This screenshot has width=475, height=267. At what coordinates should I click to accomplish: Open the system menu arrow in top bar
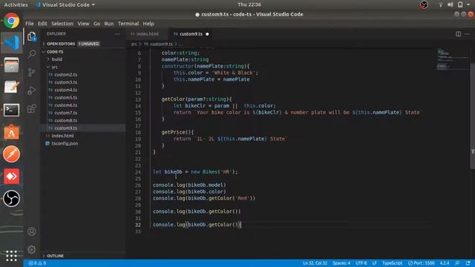[x=468, y=4]
